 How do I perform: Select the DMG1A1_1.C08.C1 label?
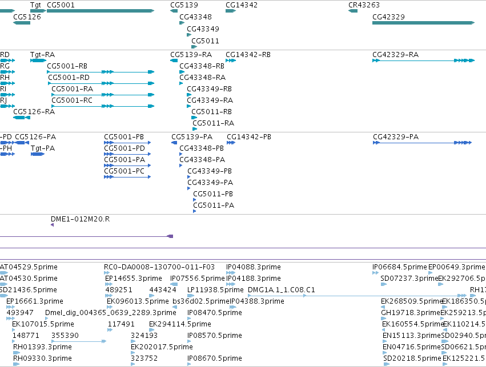282,290
